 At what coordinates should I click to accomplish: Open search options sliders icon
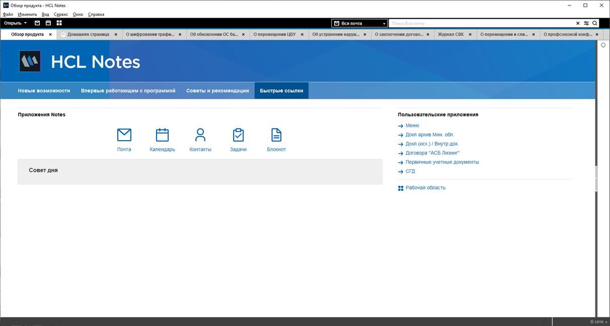[586, 23]
